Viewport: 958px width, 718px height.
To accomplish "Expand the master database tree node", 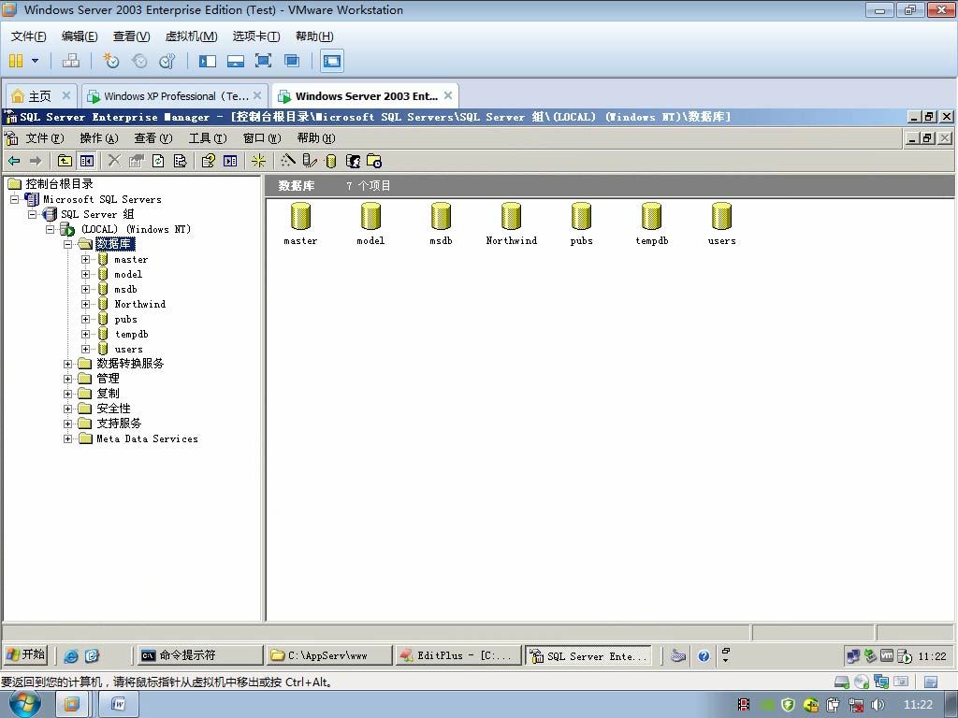I will pos(85,259).
